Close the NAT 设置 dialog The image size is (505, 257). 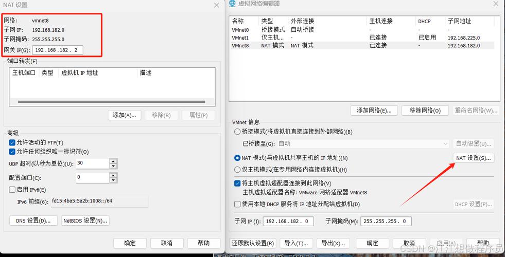(216, 5)
